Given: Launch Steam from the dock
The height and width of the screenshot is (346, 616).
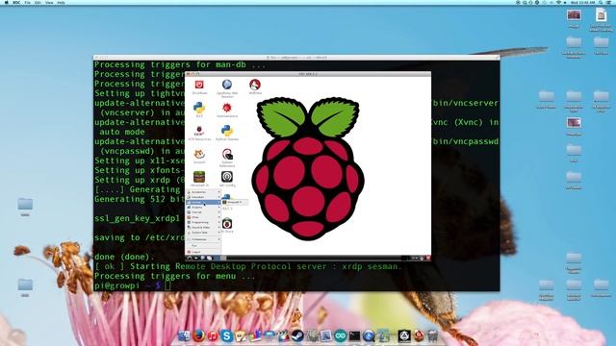Looking at the screenshot, I should click(x=297, y=335).
